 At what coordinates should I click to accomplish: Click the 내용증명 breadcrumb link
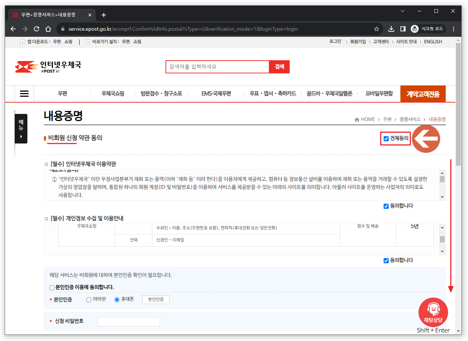tap(437, 119)
